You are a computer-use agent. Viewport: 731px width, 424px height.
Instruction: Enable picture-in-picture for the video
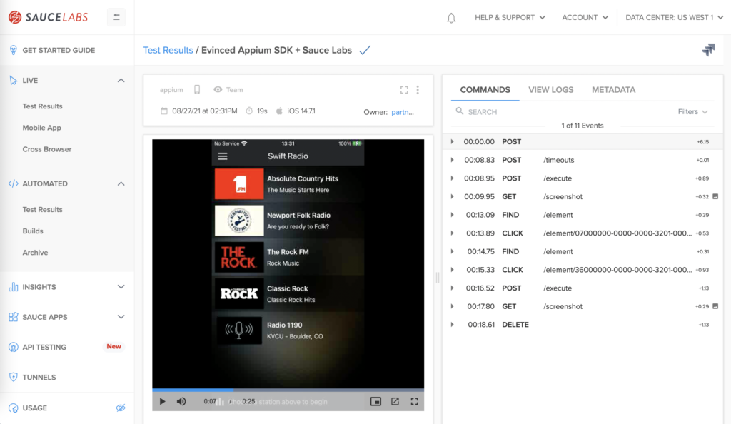(x=375, y=401)
